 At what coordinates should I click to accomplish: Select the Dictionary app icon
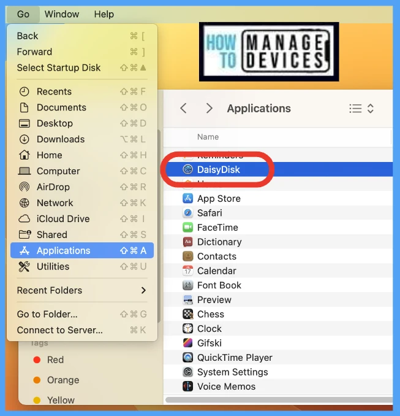[188, 242]
